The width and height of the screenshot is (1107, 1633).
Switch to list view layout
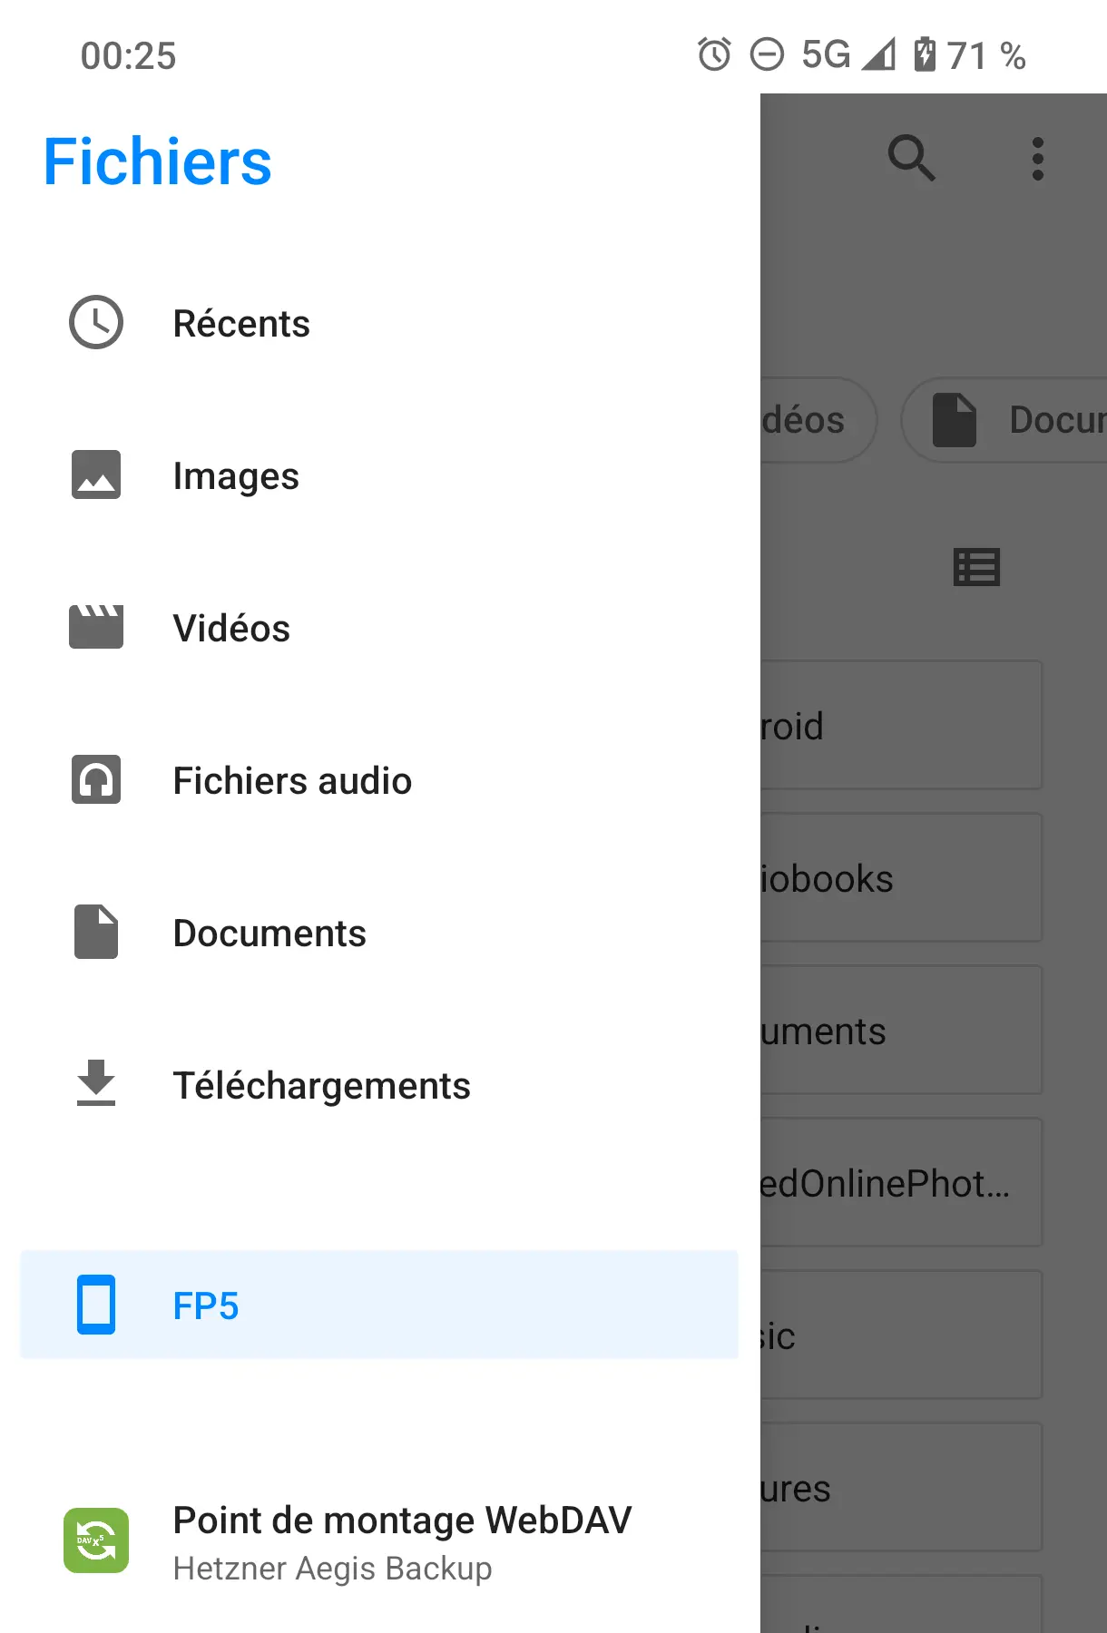click(x=976, y=568)
